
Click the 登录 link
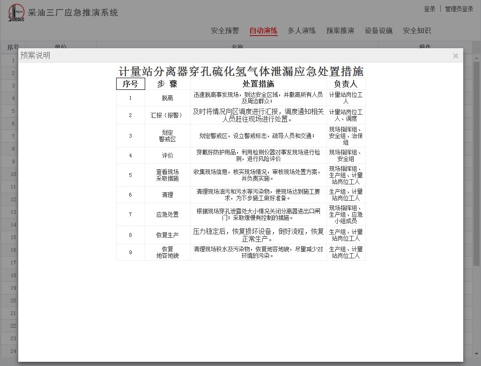429,9
